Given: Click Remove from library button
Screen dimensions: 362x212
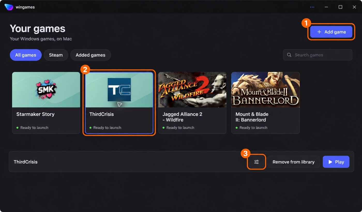Looking at the screenshot, I should [293, 162].
